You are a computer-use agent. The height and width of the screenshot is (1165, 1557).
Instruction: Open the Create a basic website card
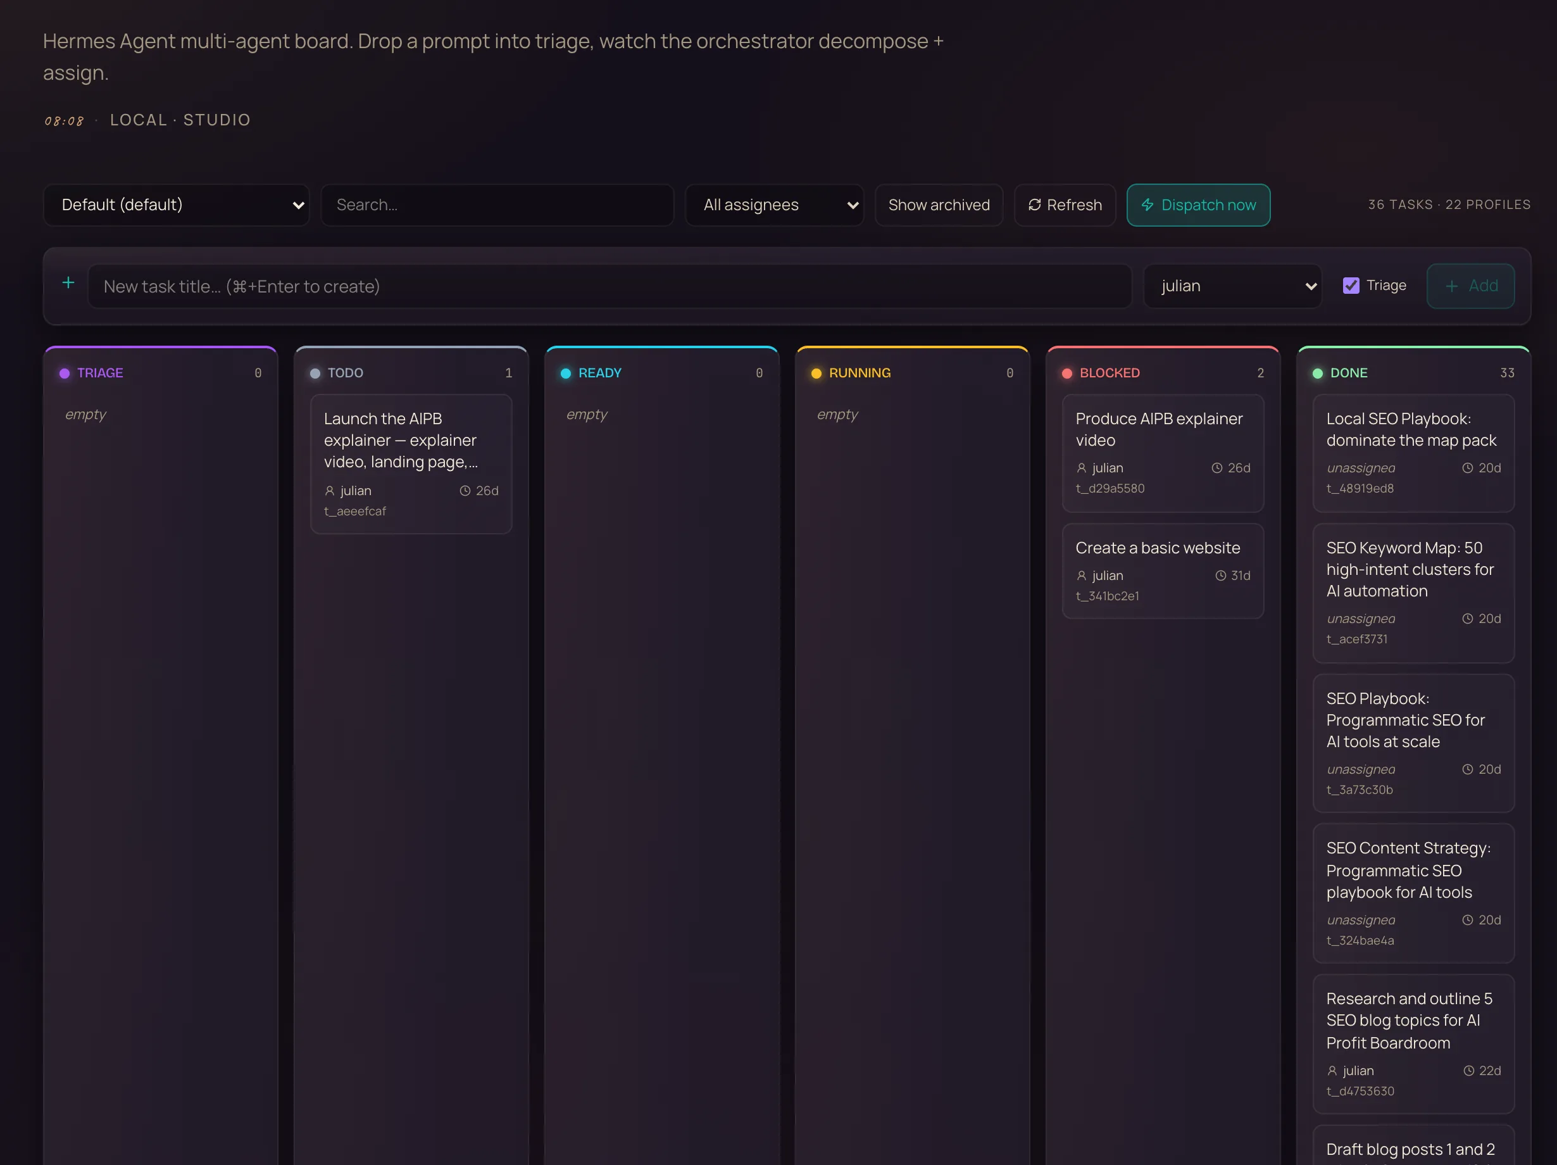(1163, 571)
